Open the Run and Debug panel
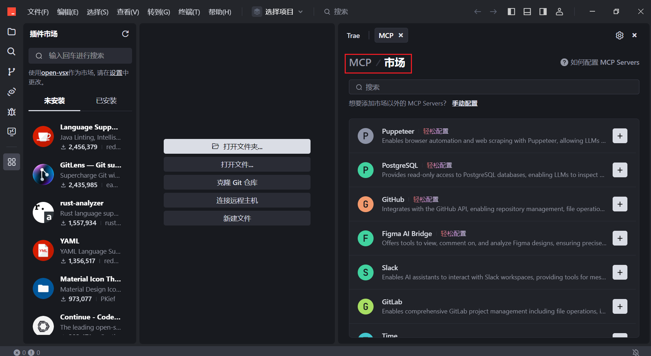The image size is (651, 356). tap(11, 112)
